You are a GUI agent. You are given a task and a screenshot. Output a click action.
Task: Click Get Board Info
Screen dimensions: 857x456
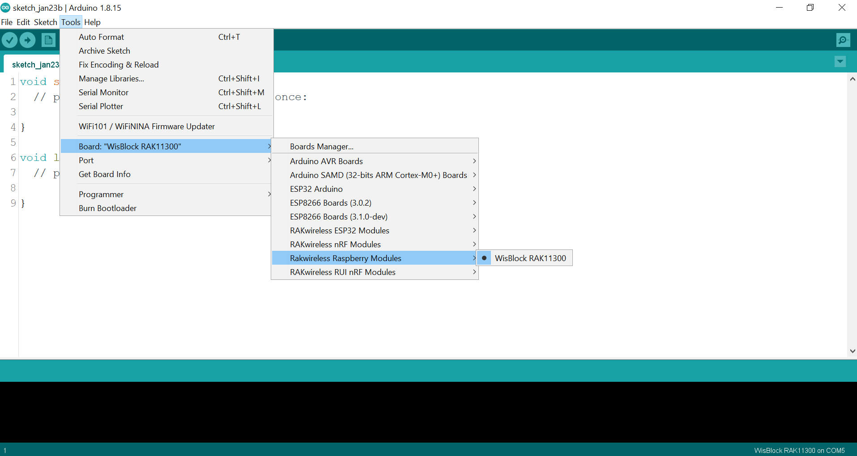(166, 174)
